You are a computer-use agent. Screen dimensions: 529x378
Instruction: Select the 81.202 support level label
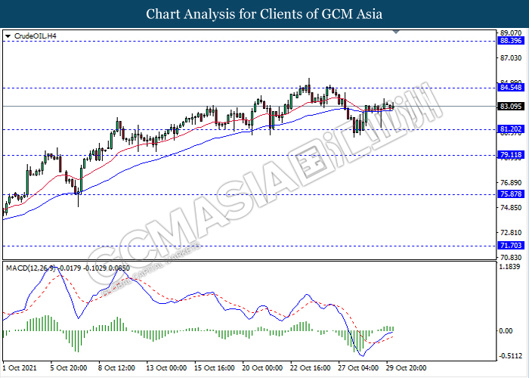pos(511,129)
